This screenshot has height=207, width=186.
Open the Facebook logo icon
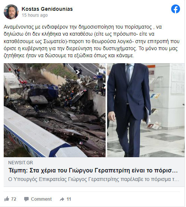click(176, 9)
